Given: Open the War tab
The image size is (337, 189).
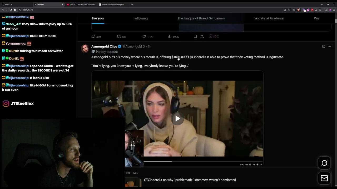Looking at the screenshot, I should click(317, 18).
